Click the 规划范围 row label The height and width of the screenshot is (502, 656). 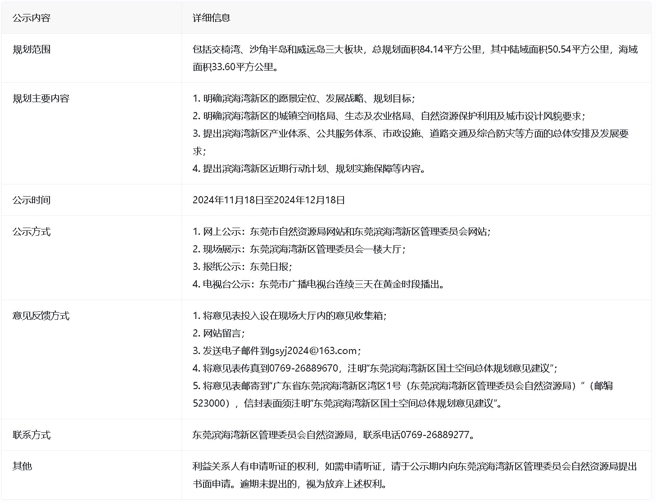coord(31,49)
